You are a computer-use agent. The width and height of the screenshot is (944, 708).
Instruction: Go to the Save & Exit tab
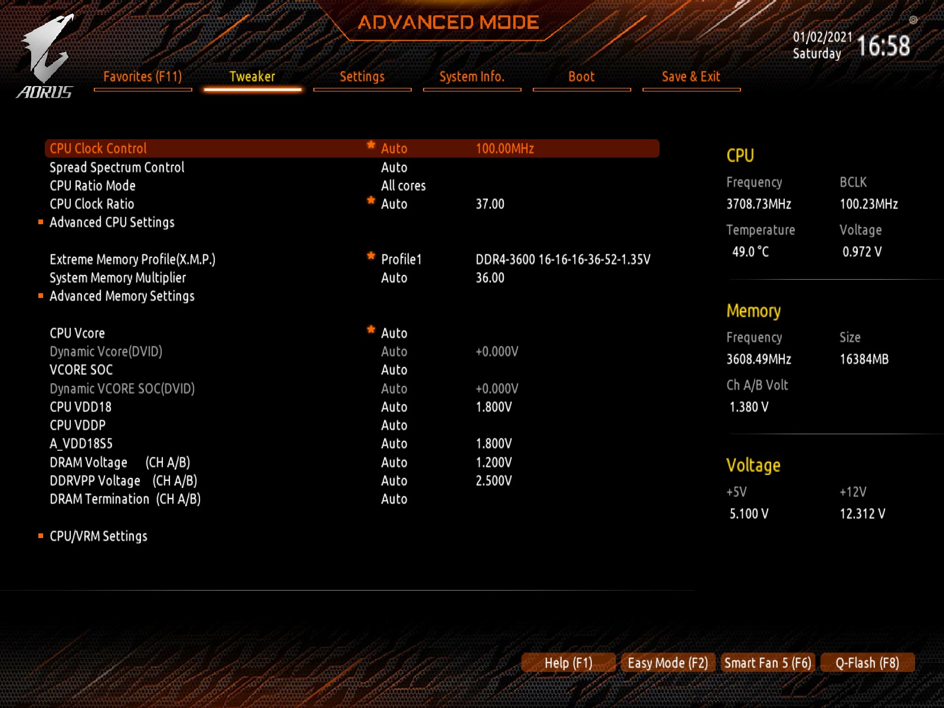691,77
